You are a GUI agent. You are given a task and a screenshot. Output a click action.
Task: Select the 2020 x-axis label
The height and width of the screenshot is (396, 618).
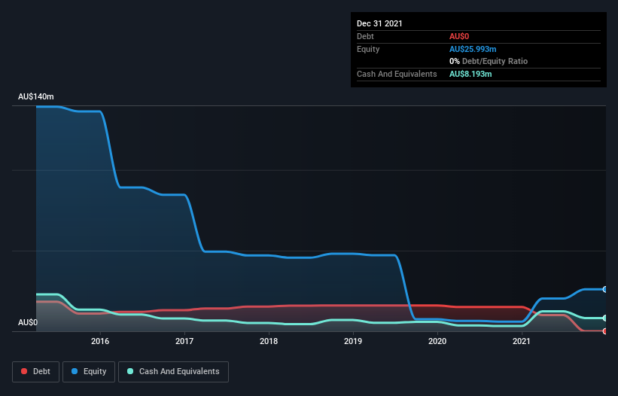coord(437,341)
